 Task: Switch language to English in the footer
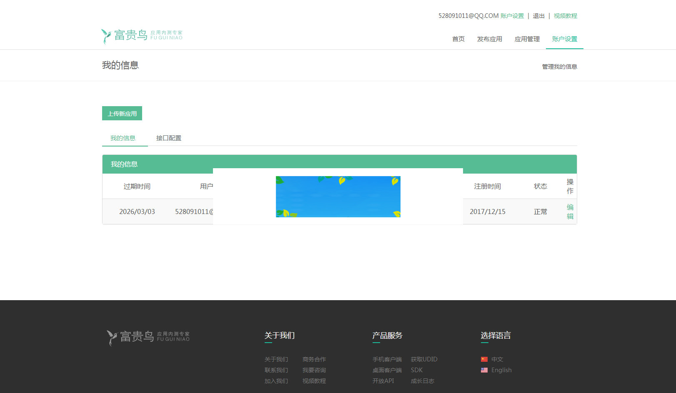[501, 370]
